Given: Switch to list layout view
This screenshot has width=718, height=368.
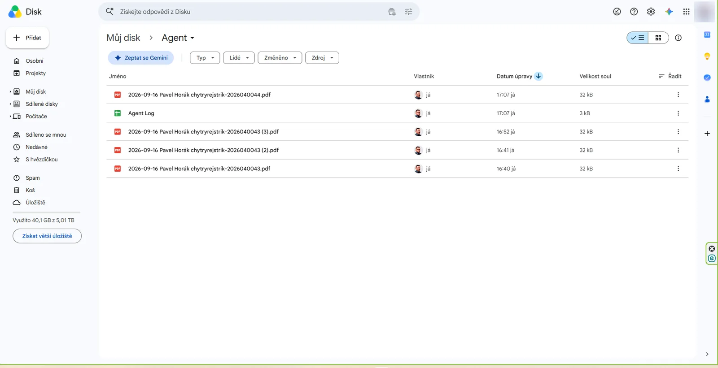Looking at the screenshot, I should [637, 38].
